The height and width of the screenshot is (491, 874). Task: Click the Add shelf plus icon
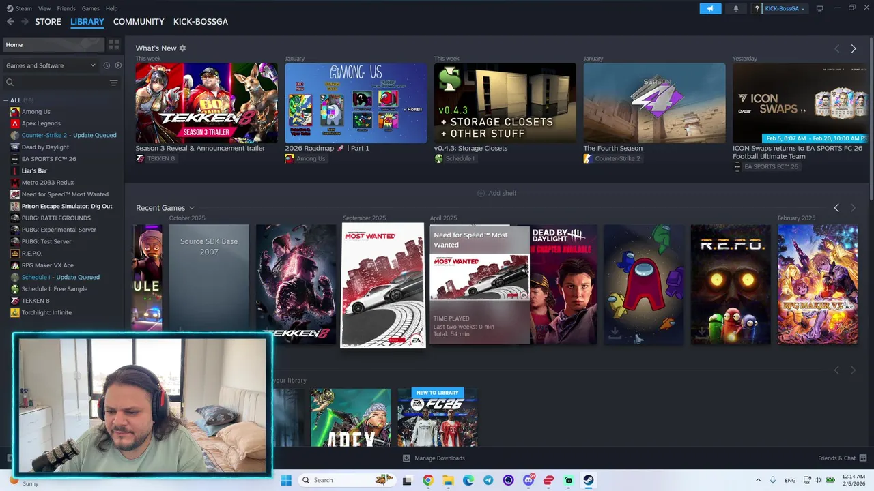coord(481,193)
